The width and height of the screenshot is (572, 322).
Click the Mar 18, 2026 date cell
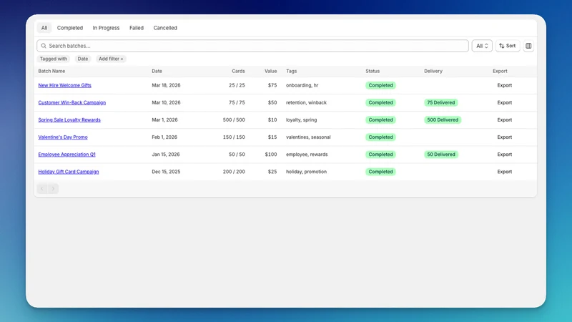point(166,85)
